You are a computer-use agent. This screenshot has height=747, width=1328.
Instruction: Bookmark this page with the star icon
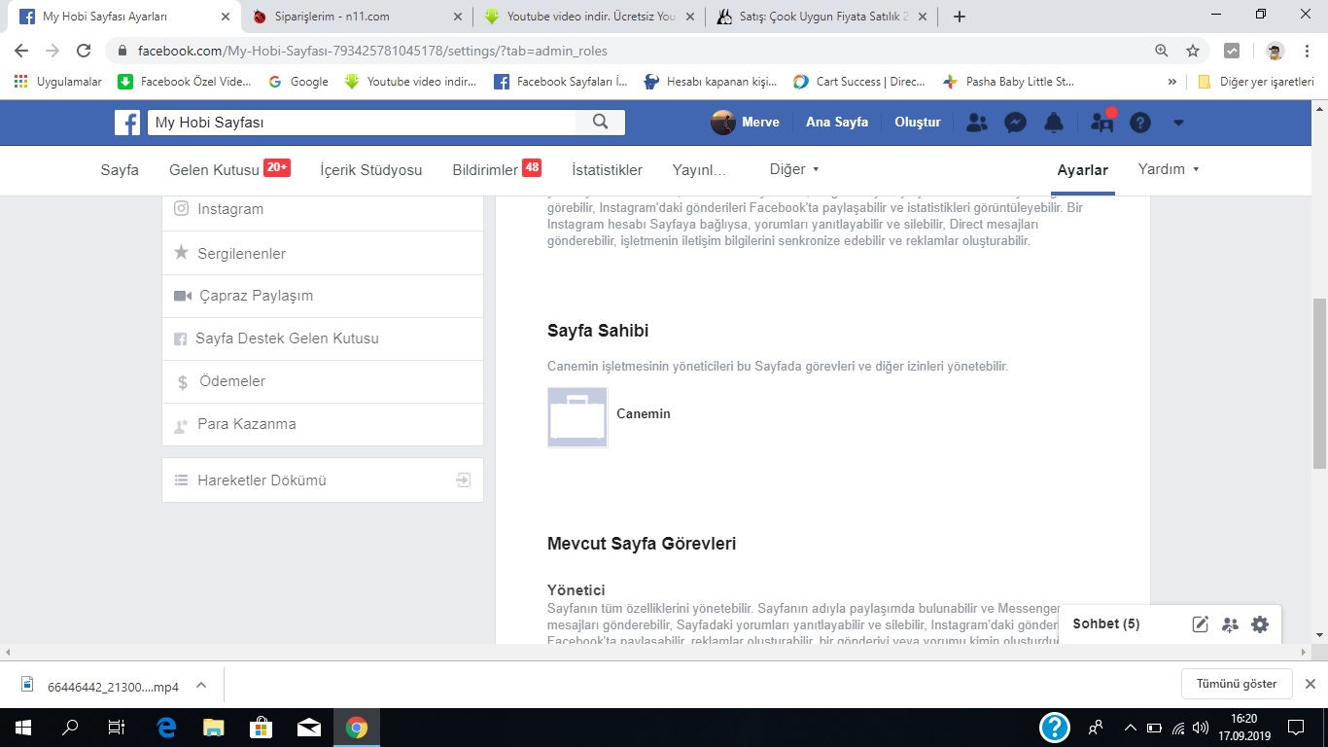[x=1193, y=51]
